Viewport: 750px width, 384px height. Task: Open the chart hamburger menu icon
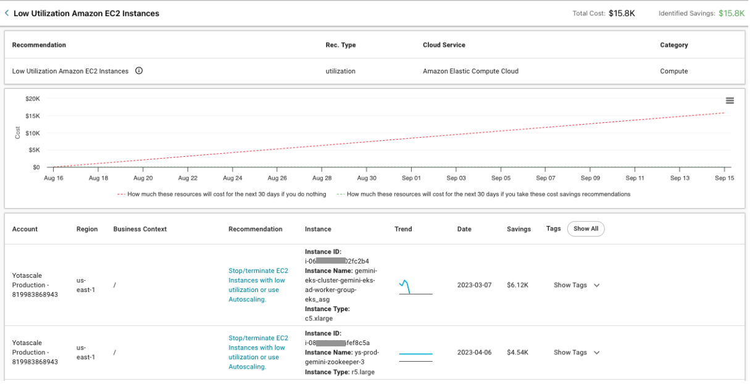pyautogui.click(x=730, y=101)
